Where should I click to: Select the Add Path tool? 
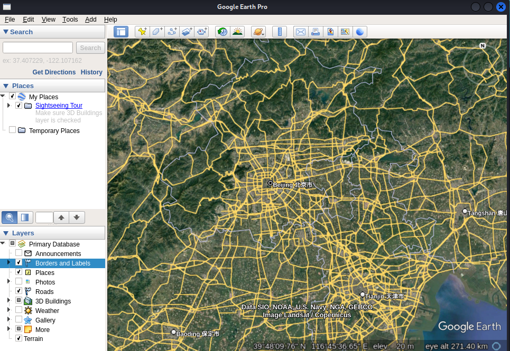[172, 32]
